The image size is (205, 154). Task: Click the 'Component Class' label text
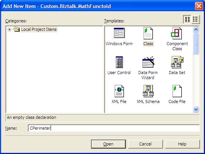pos(177,46)
